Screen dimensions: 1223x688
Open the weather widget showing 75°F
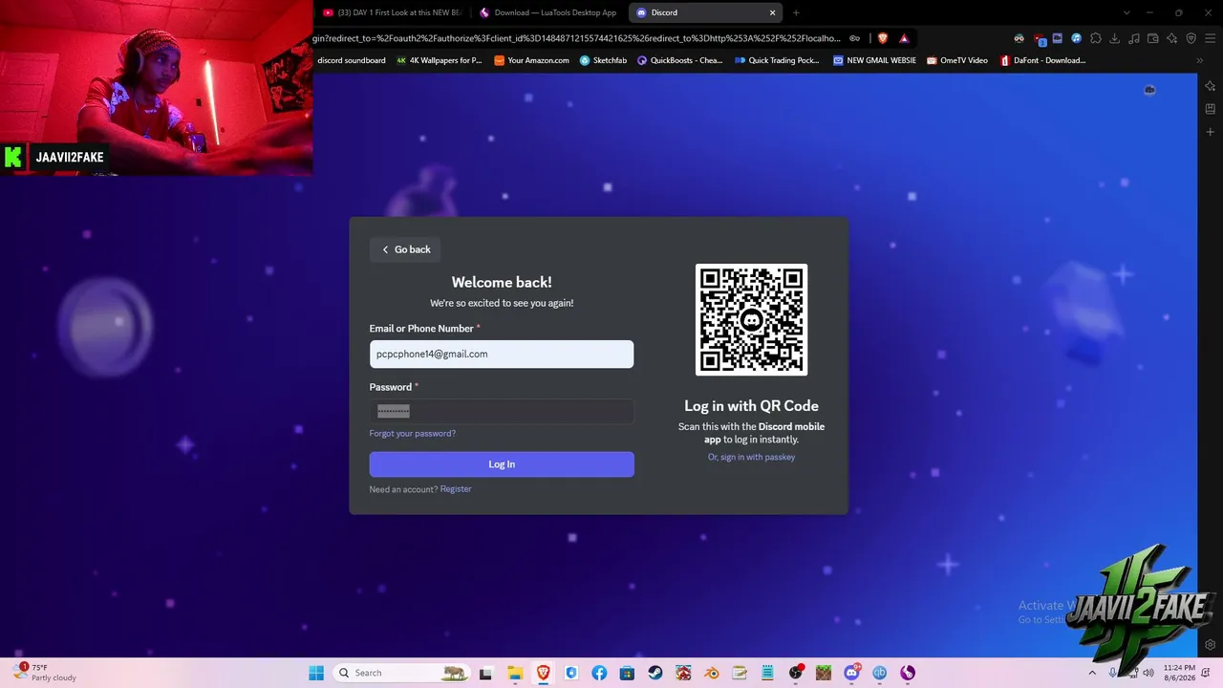(x=45, y=673)
